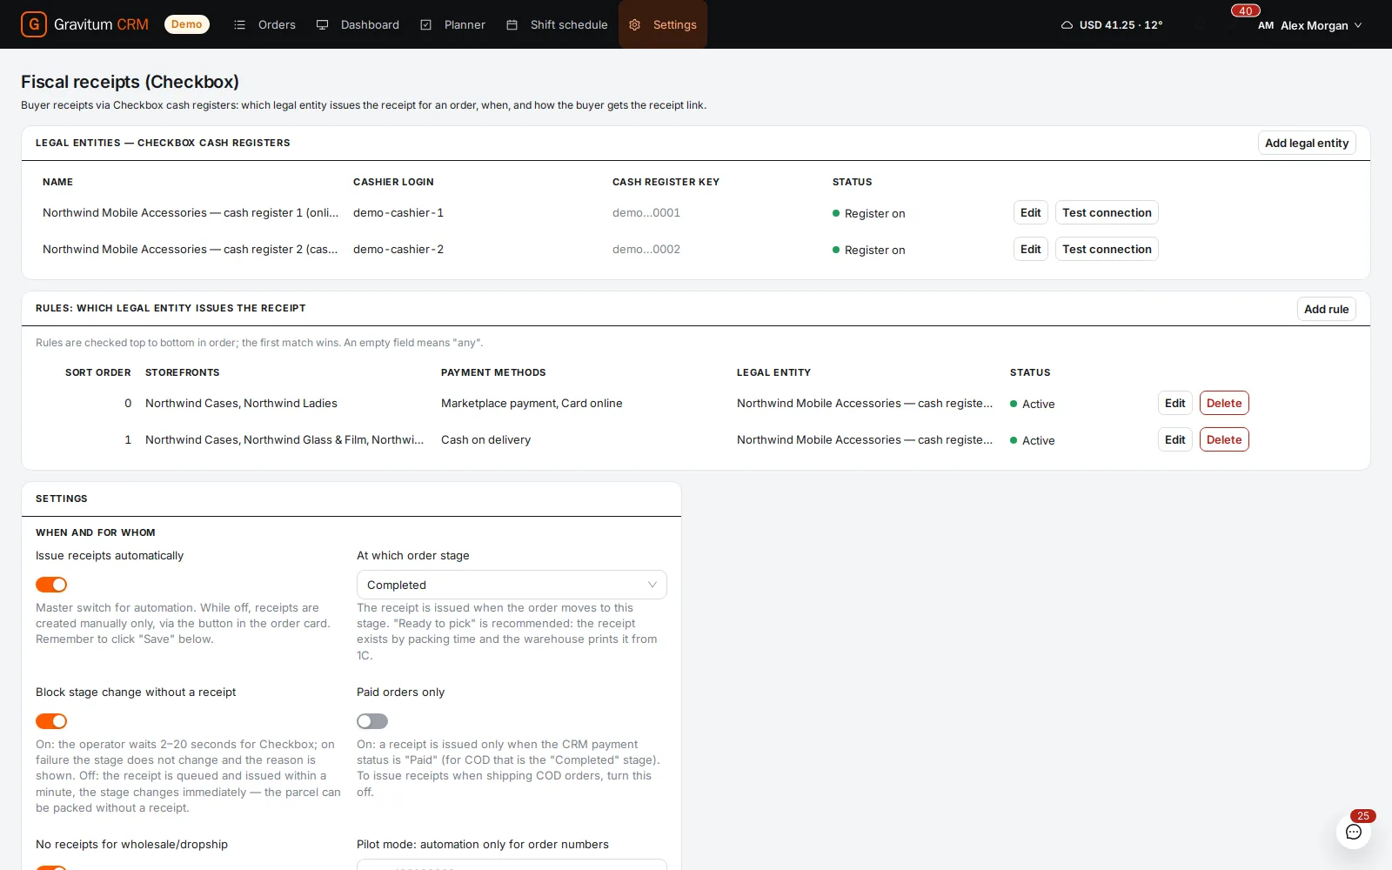Delete the Marketplace payment, Card online rule
Screen dimensions: 1392x870
coord(1224,403)
